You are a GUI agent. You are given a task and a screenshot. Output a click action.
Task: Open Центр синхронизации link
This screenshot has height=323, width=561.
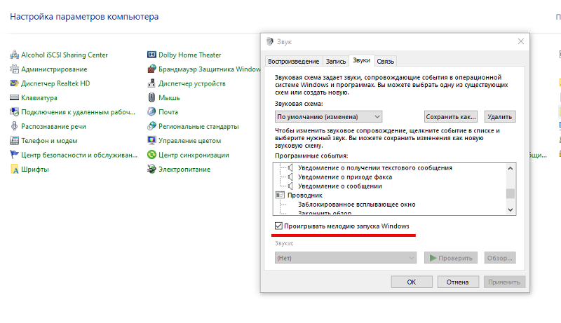pyautogui.click(x=194, y=155)
